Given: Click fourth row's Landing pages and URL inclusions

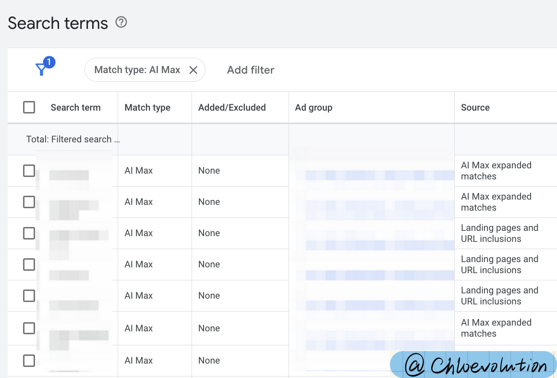Looking at the screenshot, I should (x=499, y=265).
